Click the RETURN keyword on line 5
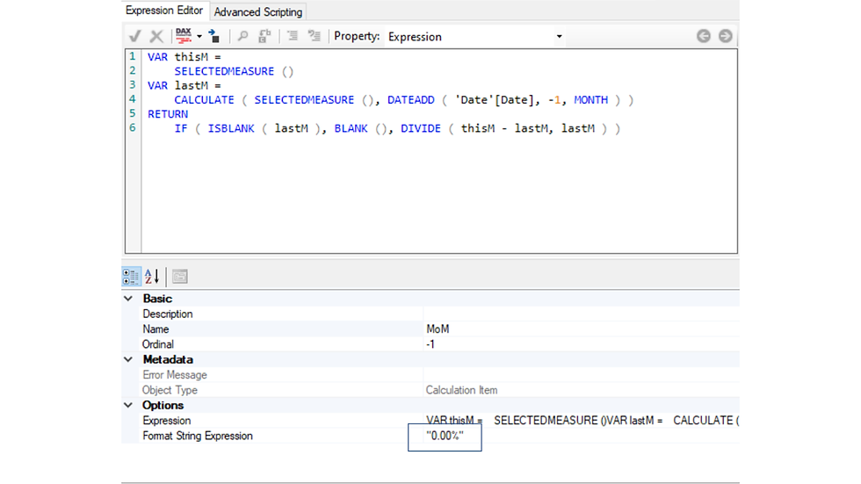This screenshot has height=484, width=861. click(168, 114)
